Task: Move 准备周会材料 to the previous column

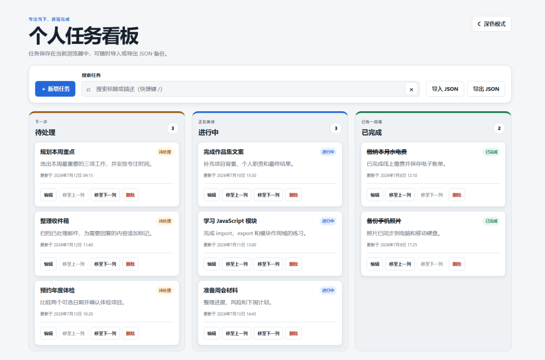Action: click(x=237, y=333)
